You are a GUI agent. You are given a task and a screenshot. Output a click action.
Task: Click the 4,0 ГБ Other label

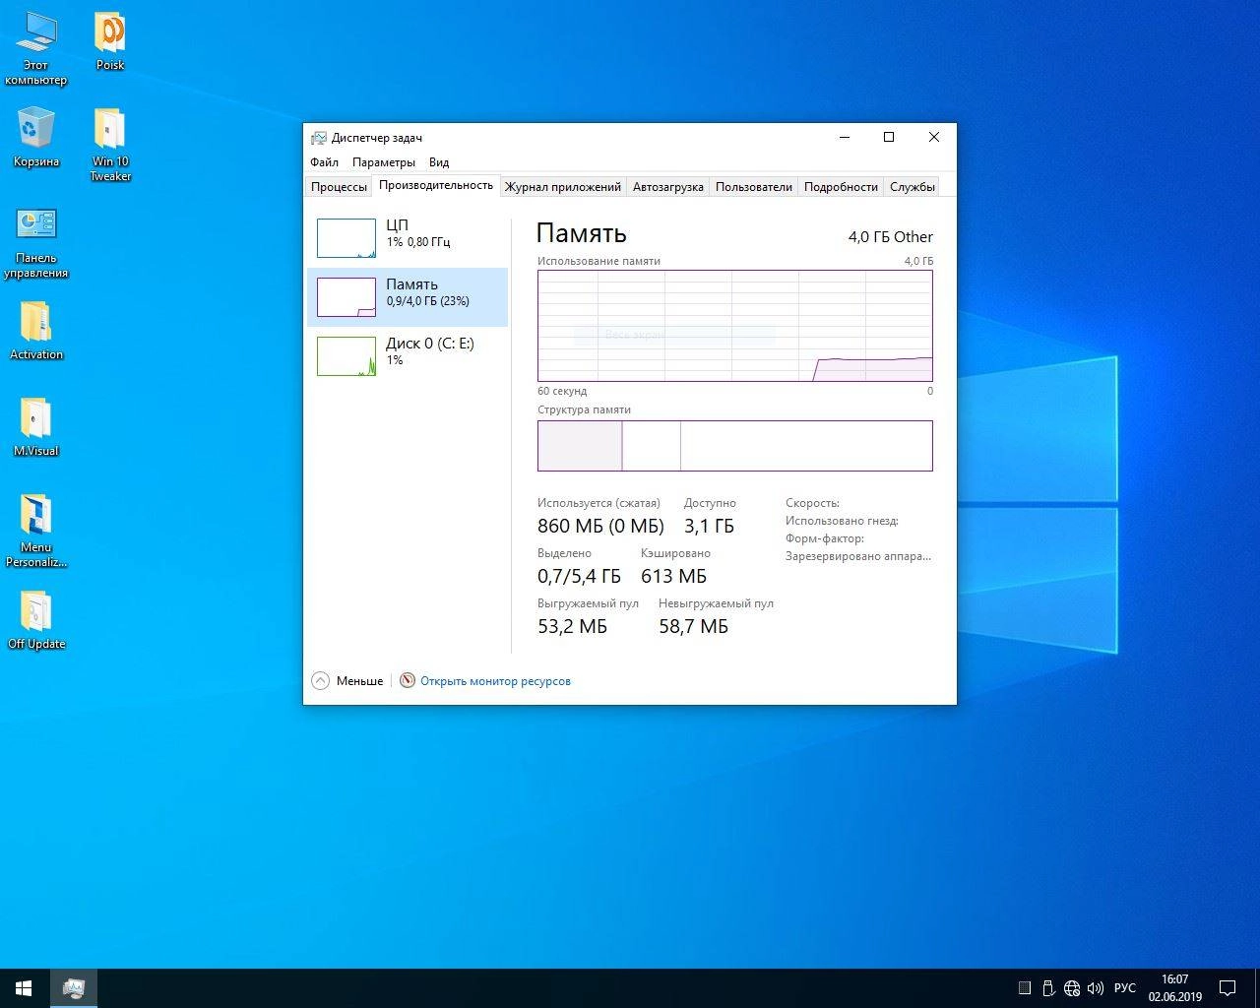[891, 237]
